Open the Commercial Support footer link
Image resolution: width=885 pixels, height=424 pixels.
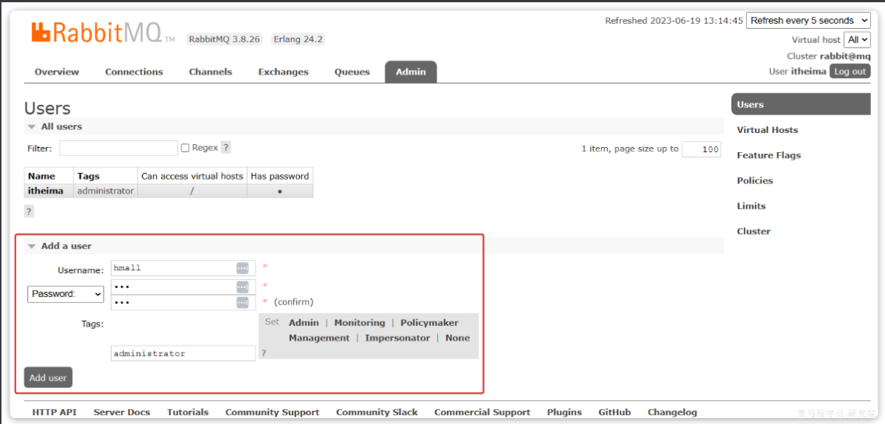point(483,412)
